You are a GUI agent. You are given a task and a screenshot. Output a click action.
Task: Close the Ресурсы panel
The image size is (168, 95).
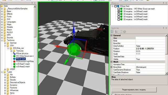35,3
